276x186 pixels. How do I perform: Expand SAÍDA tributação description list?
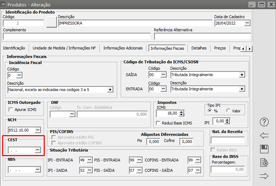click(x=242, y=75)
